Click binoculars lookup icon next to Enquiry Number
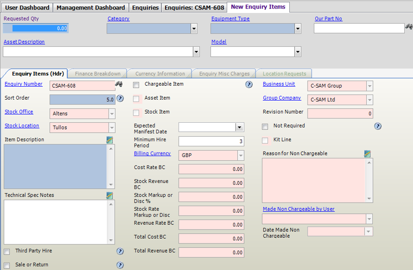 tap(118, 85)
